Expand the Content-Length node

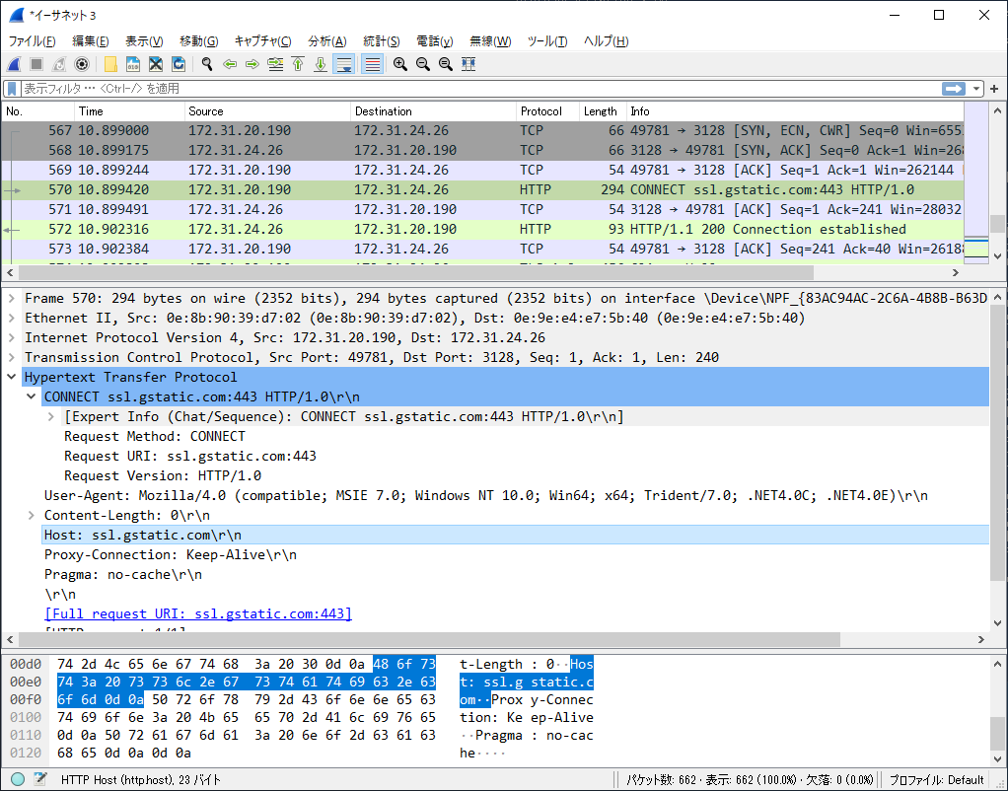click(x=31, y=515)
